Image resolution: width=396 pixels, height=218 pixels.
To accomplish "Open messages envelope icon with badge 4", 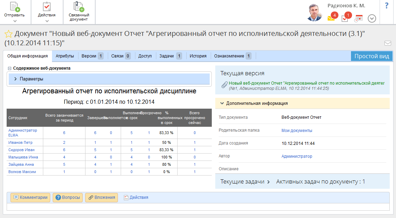I will tap(331, 18).
